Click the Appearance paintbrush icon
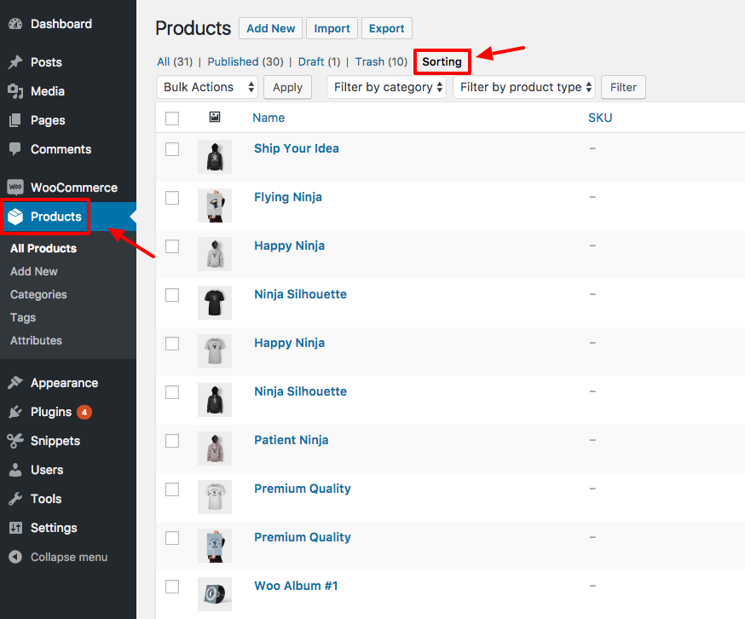745x619 pixels. pyautogui.click(x=14, y=383)
